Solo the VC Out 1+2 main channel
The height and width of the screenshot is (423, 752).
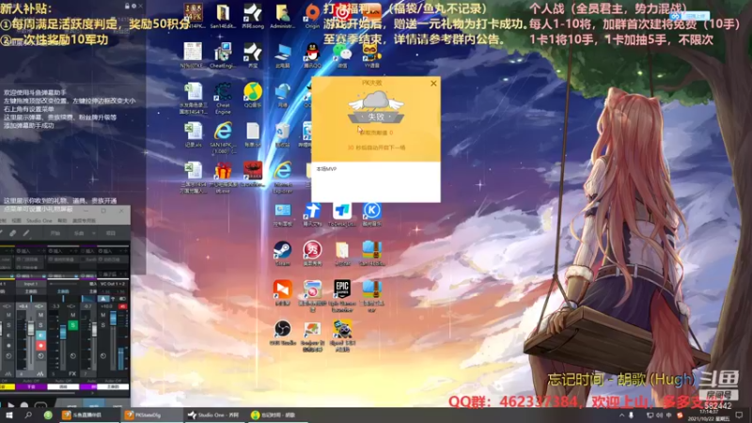pyautogui.click(x=103, y=325)
